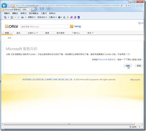Click the Microsoft logo in the footer
Screen dimensions: 146x131
pyautogui.click(x=135, y=80)
